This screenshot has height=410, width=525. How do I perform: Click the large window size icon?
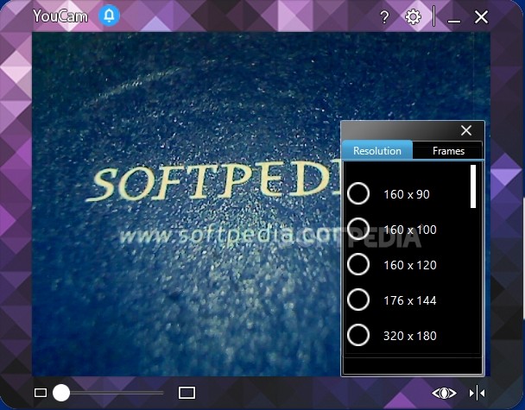(187, 393)
